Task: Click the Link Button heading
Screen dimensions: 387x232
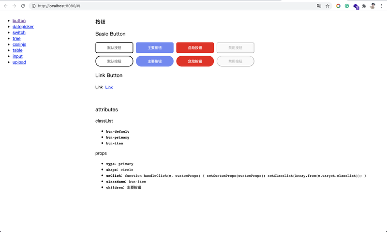Action: (109, 76)
